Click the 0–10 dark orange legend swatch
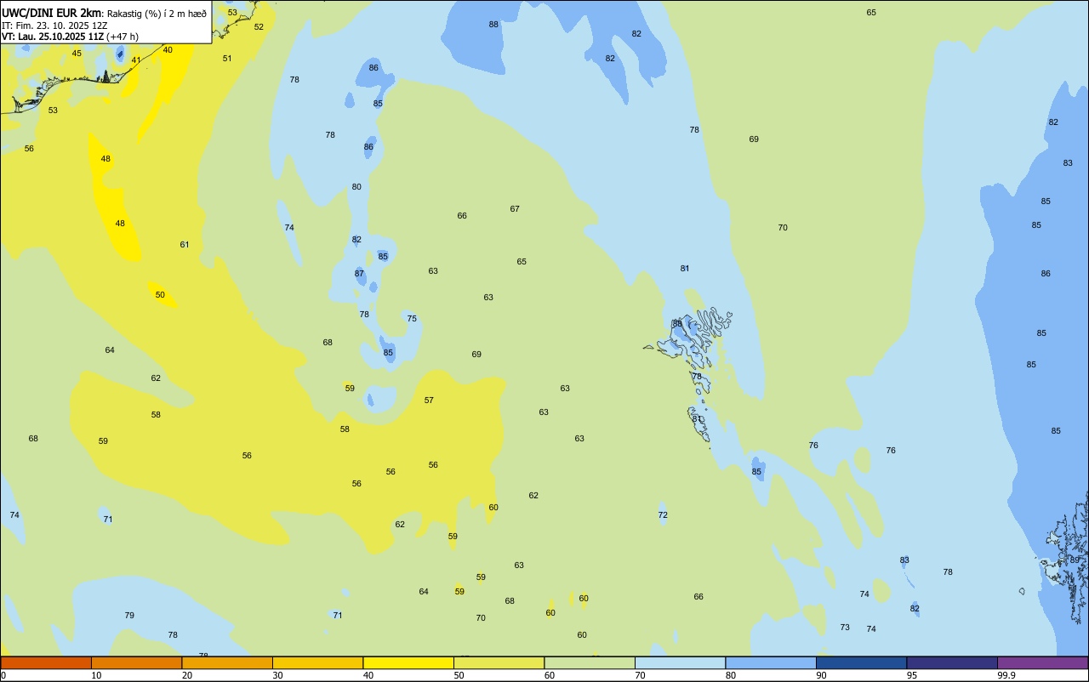Viewport: 1089px width, 682px height. coord(46,662)
